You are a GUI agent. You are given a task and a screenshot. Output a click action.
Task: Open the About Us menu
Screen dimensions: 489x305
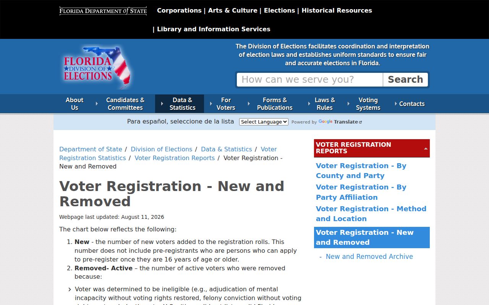[74, 104]
